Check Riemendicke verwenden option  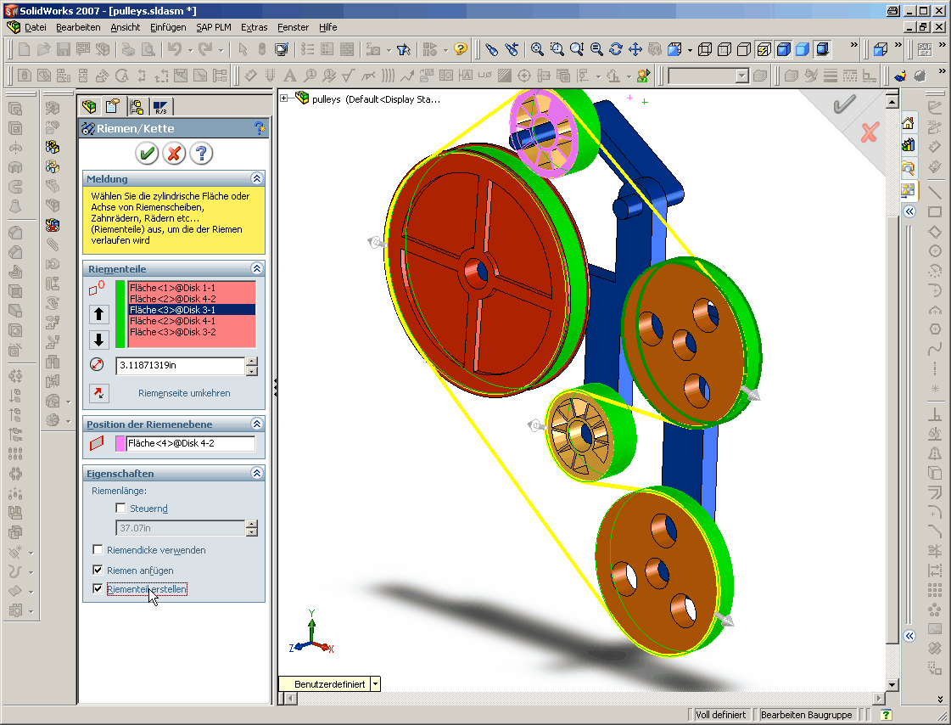pyautogui.click(x=98, y=549)
